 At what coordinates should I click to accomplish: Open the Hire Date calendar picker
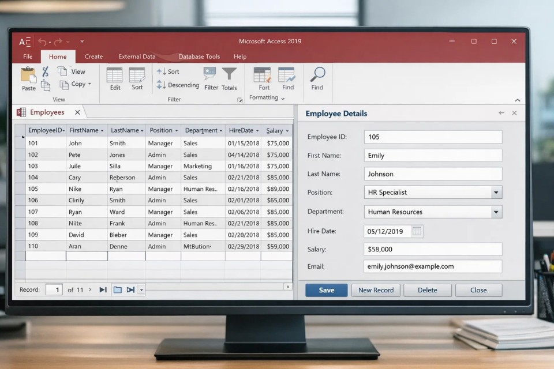(417, 231)
